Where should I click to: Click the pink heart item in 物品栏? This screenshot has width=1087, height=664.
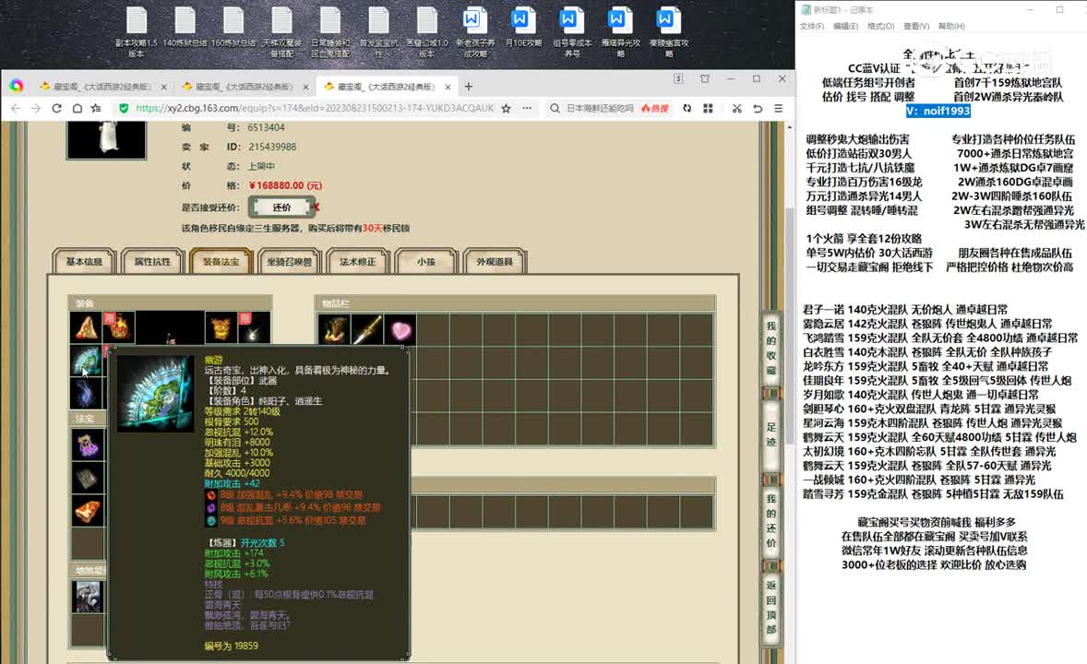point(400,329)
